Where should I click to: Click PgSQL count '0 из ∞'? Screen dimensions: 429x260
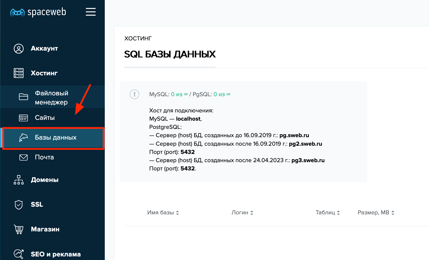222,94
